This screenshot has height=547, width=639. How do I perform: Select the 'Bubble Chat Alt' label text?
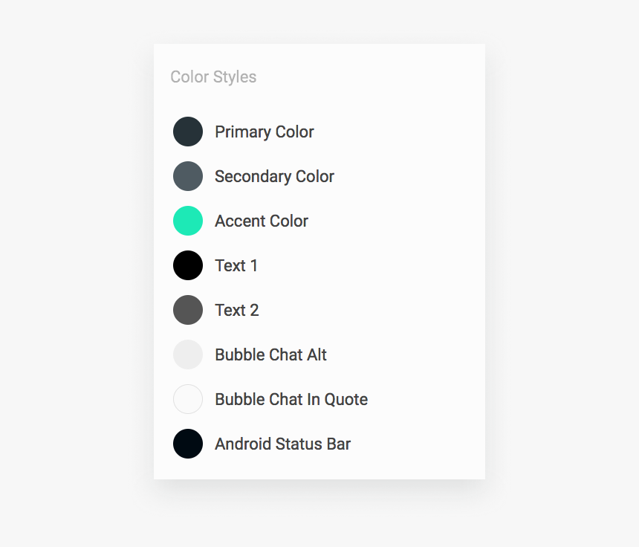[x=270, y=355]
